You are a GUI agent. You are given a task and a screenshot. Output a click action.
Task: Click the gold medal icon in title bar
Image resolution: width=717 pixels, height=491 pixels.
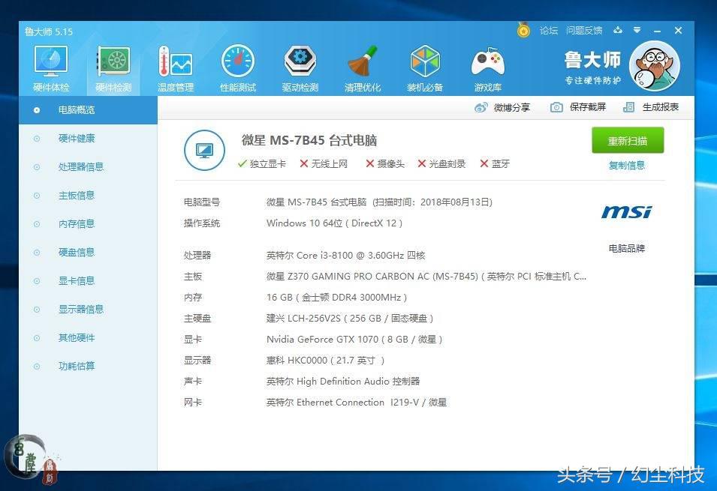click(x=523, y=30)
